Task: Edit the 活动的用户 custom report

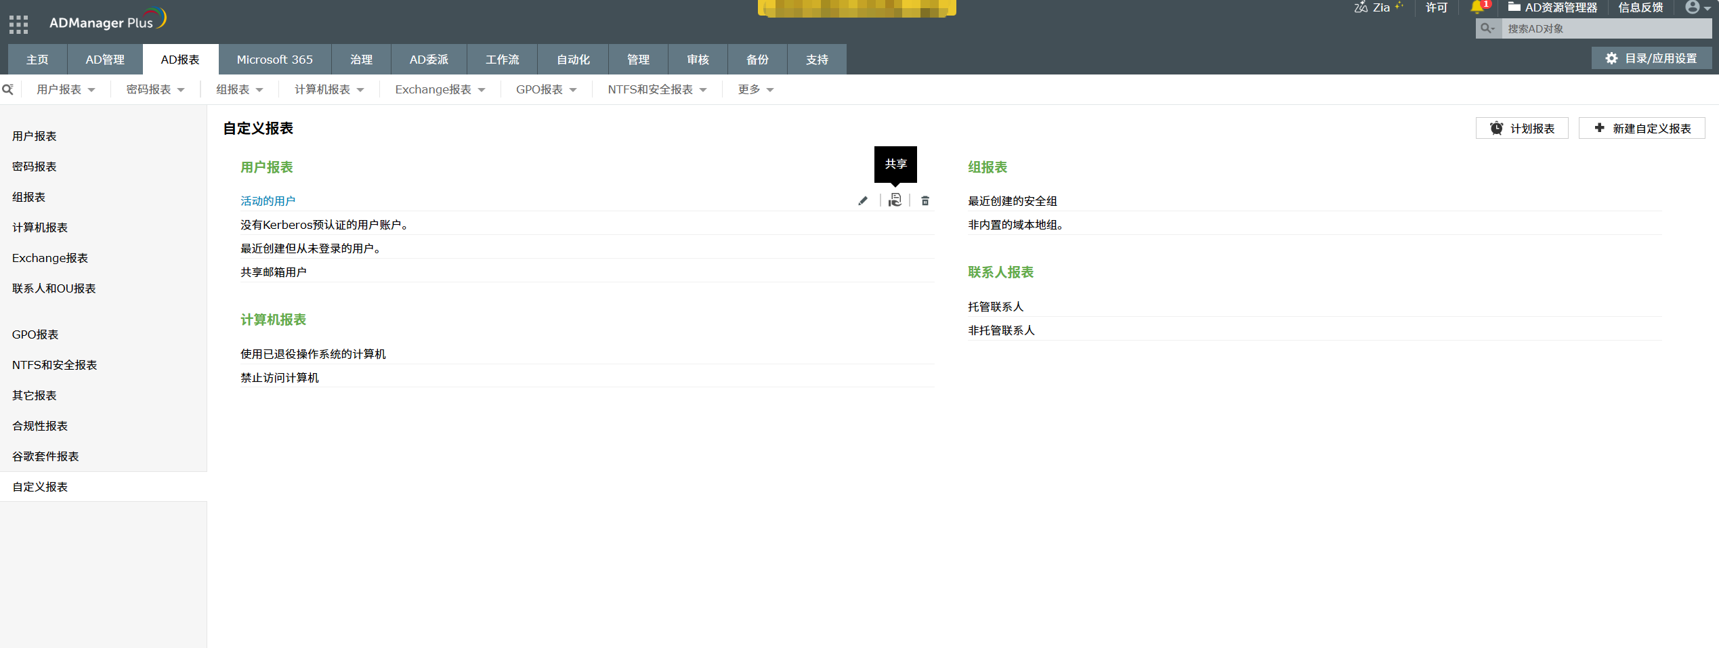Action: click(862, 200)
